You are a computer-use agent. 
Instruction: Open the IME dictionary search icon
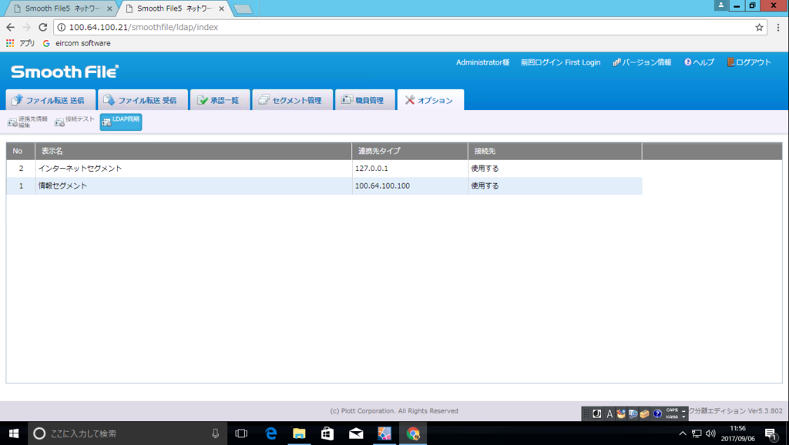pyautogui.click(x=633, y=414)
